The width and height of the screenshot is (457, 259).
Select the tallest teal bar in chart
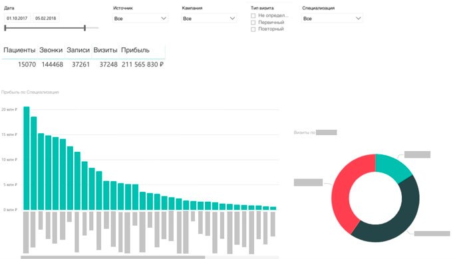tap(27, 158)
